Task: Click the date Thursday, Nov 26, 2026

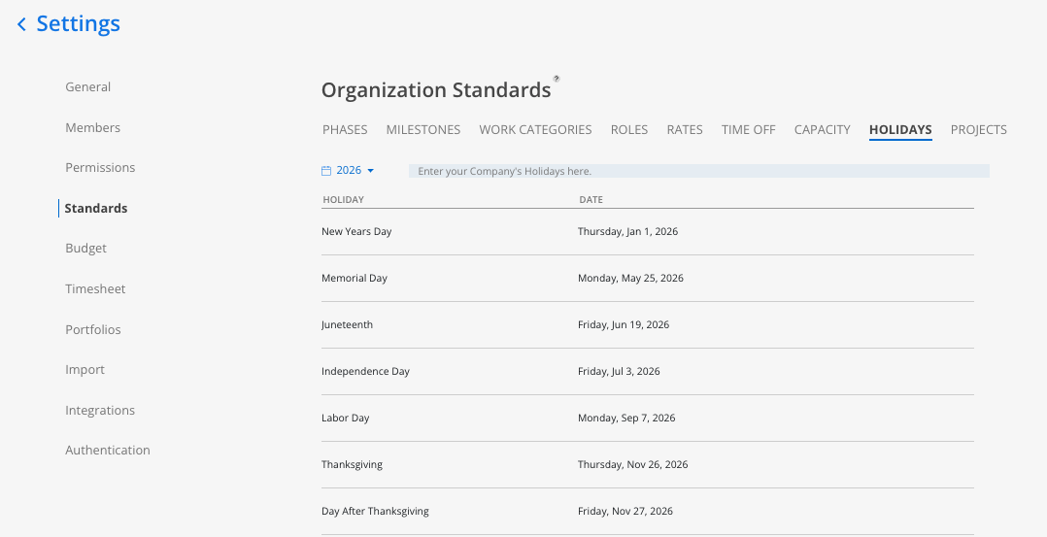Action: (x=633, y=464)
